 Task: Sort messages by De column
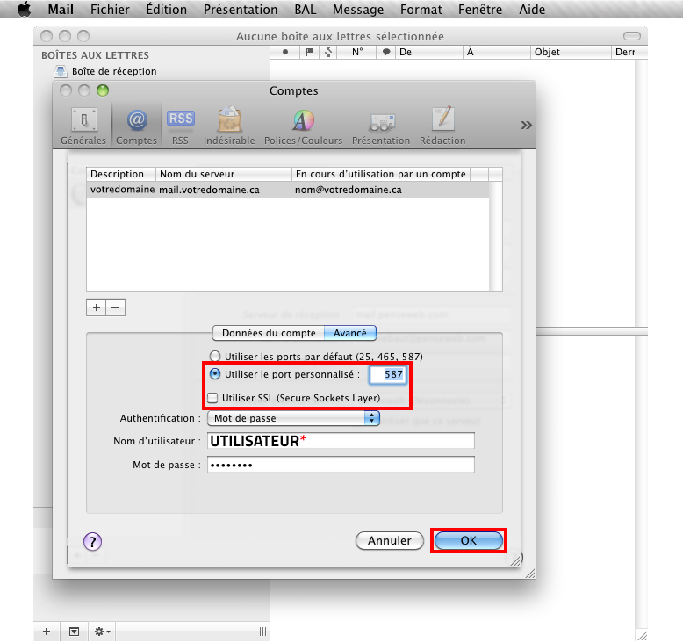428,52
